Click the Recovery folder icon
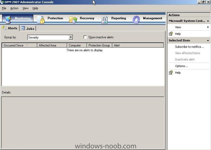 point(73,20)
